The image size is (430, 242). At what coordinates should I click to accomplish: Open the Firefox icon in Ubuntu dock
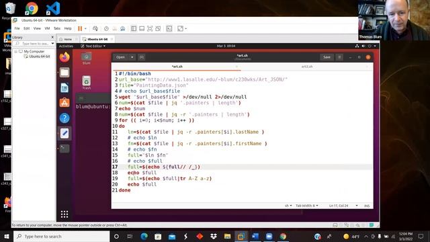64,57
